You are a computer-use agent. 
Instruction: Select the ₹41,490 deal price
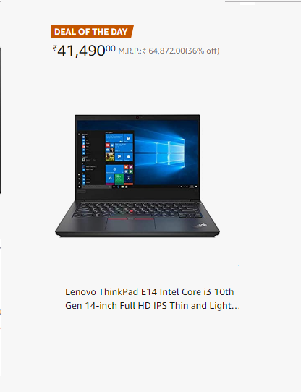[84, 50]
